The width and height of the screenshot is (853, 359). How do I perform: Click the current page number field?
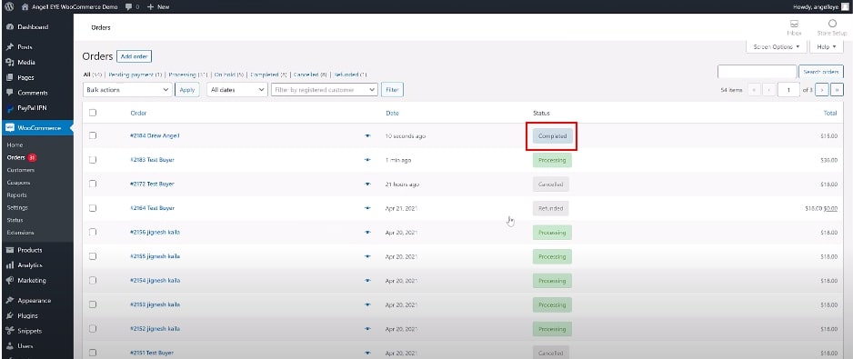point(788,90)
